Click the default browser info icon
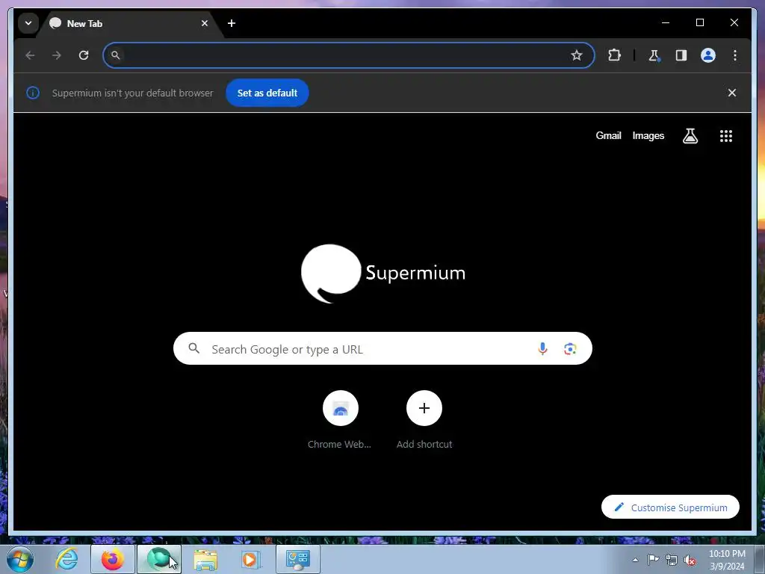Screen dimensions: 765x574 click(x=33, y=93)
